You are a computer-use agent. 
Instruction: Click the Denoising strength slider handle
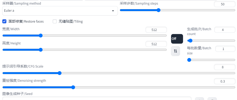(73, 87)
